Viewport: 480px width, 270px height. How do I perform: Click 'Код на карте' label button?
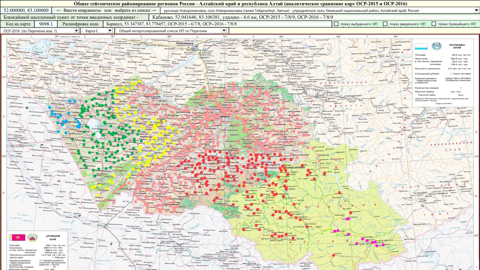pos(18,24)
